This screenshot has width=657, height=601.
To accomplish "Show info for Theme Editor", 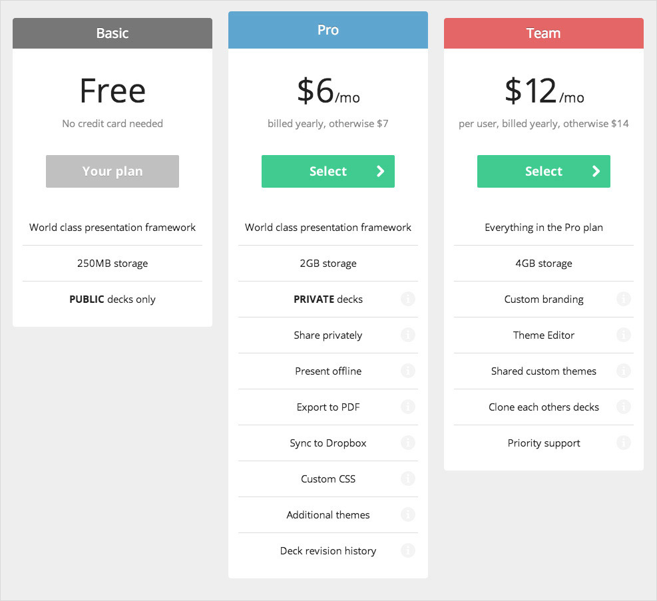I will point(624,335).
